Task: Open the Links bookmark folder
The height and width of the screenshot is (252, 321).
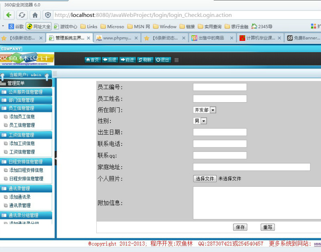Action: click(x=89, y=26)
